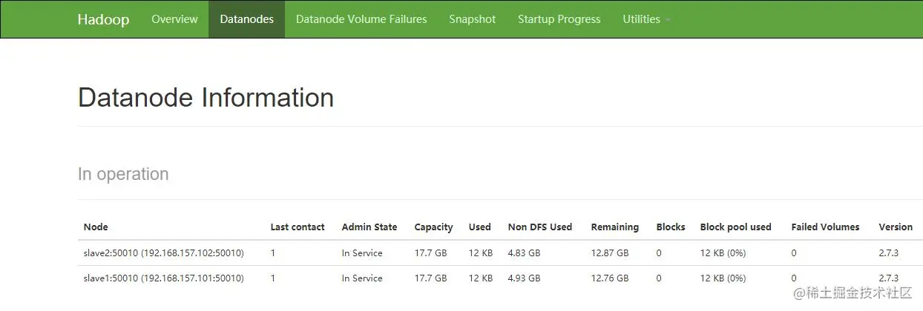Click the Non DFS Used header
The image size is (923, 311).
coord(539,227)
